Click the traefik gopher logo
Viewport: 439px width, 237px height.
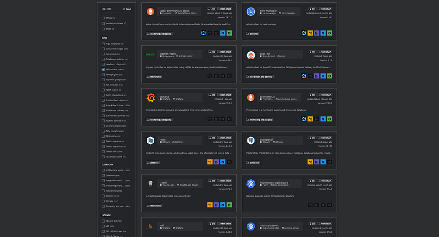coord(151,183)
